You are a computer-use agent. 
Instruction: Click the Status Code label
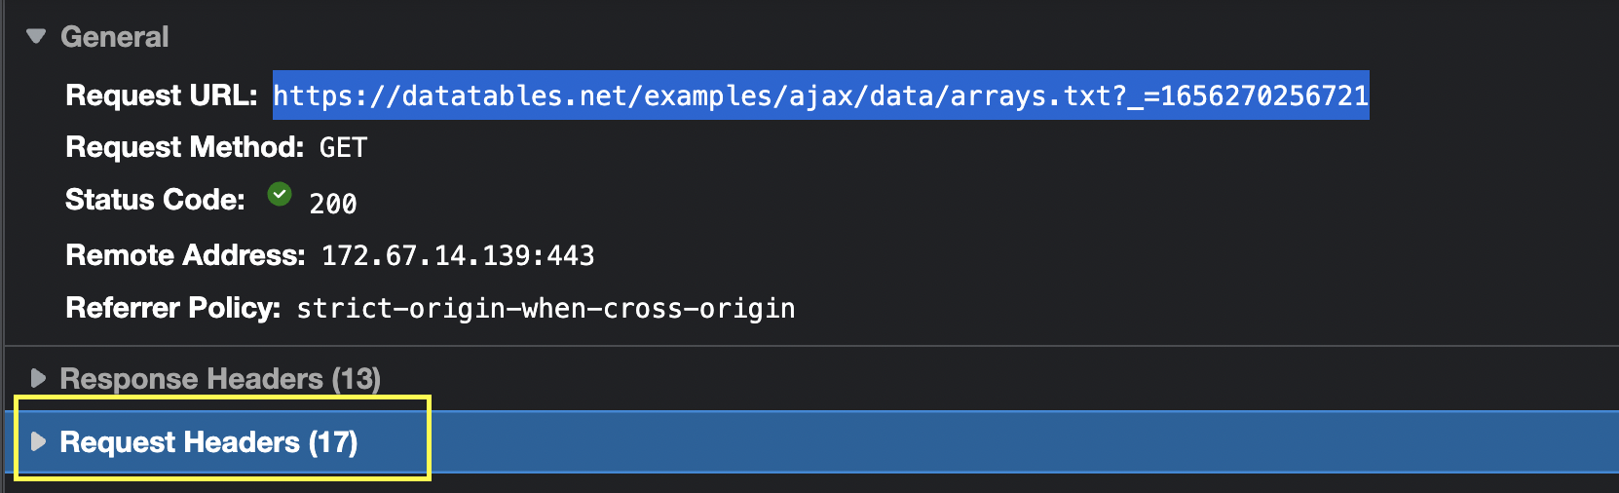(x=155, y=200)
